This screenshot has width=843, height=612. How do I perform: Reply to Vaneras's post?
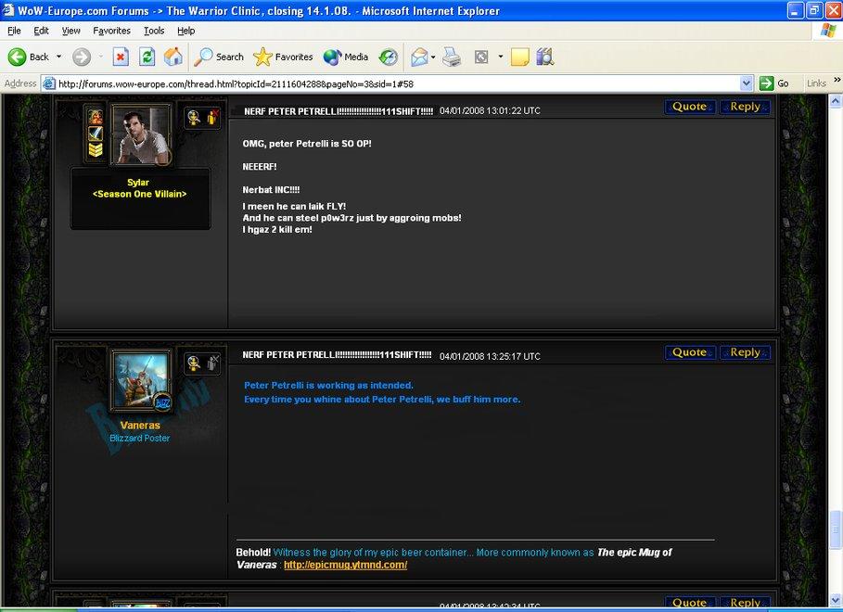[745, 352]
